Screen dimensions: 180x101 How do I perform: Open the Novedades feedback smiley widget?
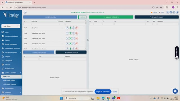[177, 53]
